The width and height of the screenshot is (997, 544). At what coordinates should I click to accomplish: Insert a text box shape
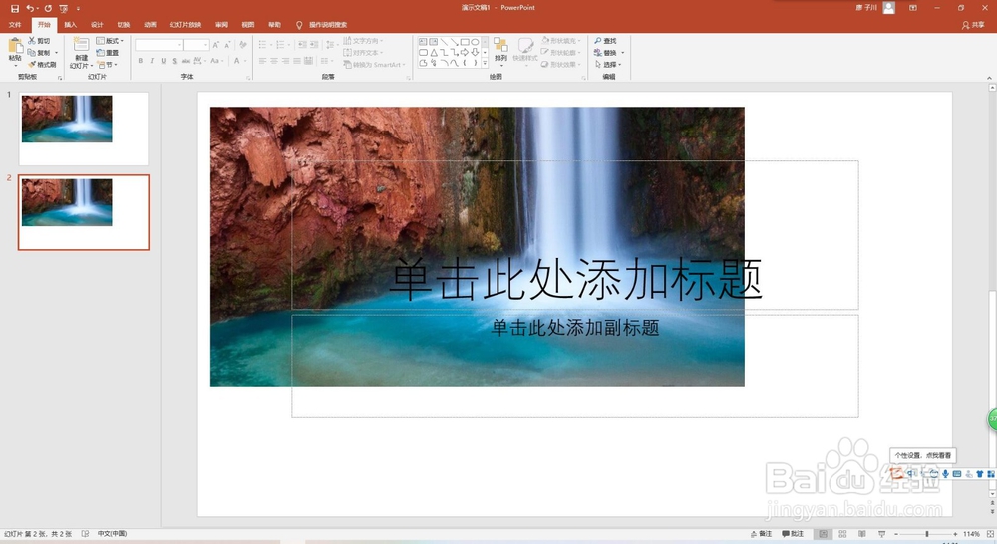click(x=423, y=42)
